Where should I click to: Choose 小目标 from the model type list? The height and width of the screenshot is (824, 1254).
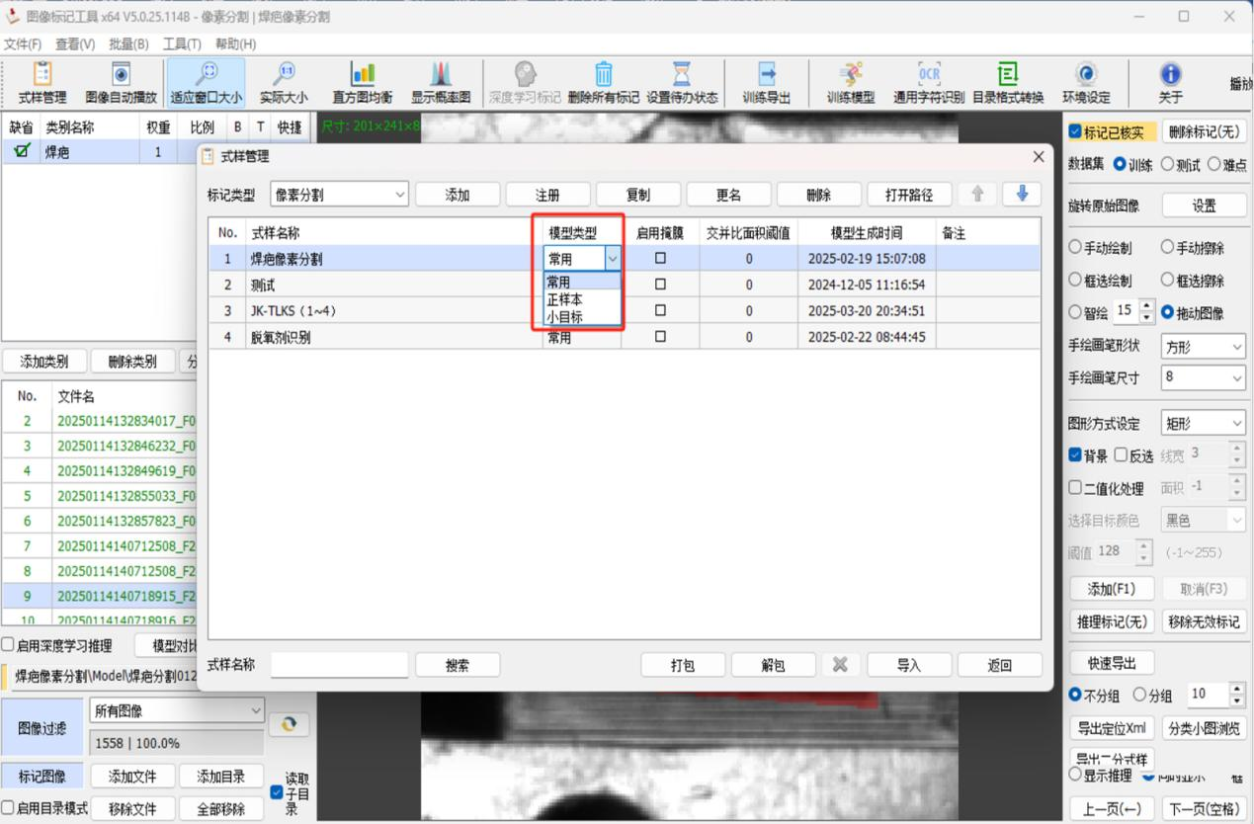point(582,317)
